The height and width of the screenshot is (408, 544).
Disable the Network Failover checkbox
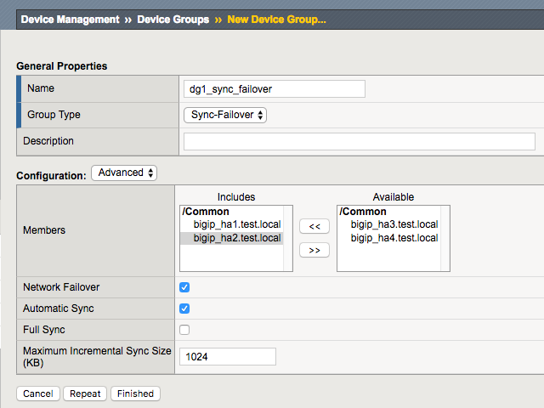[x=184, y=287]
